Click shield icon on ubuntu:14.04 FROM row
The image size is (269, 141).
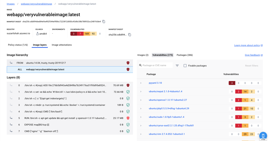point(128,63)
